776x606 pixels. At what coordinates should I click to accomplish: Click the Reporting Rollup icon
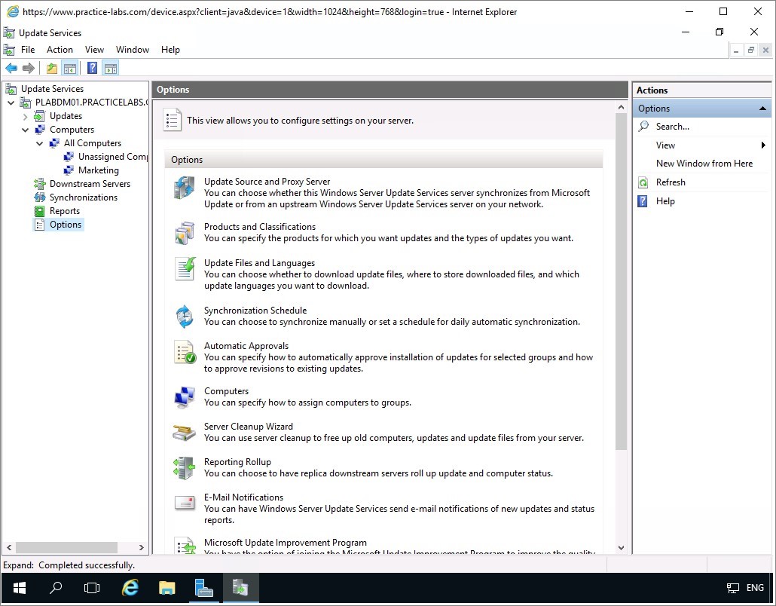[184, 468]
